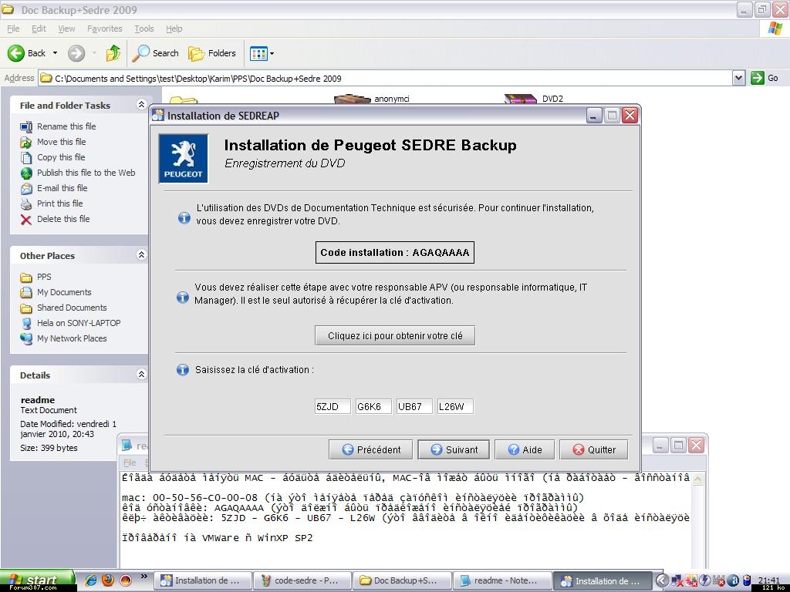790x592 pixels.
Task: Switch to the readme - Notepad taskbar button
Action: (x=501, y=580)
